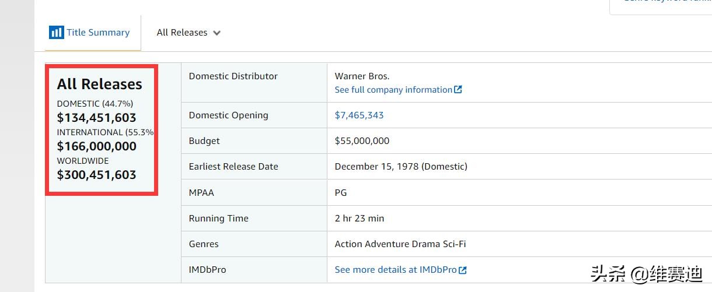Open the All Releases dropdown label
This screenshot has width=712, height=292.
point(182,33)
